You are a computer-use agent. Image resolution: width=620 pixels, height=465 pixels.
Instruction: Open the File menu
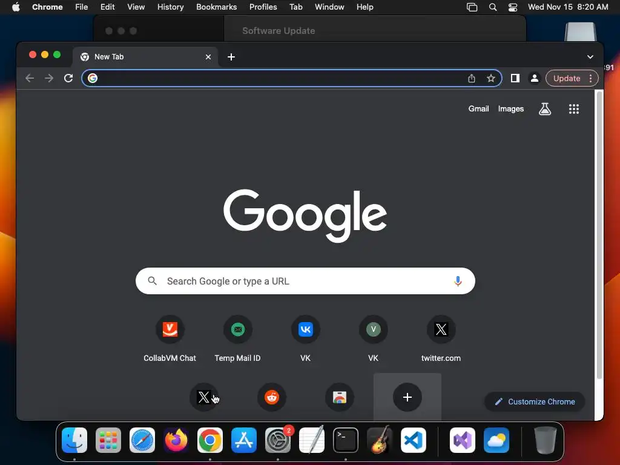click(82, 7)
